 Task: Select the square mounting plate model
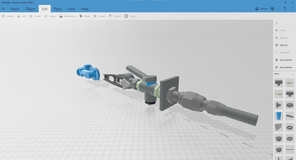pyautogui.click(x=169, y=94)
